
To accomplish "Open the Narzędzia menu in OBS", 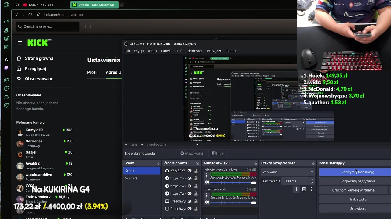I will pos(215,51).
